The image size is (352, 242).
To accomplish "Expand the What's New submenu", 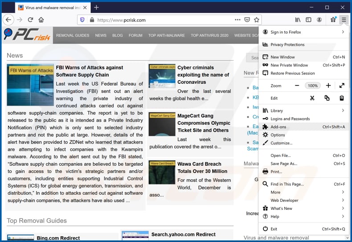I will 304,208.
